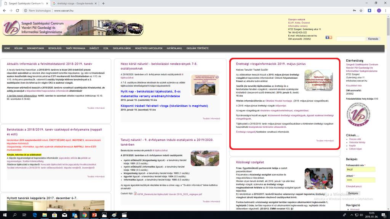The image size is (390, 219).
Task: Open saved passwords key icon in address bar
Action: (354, 11)
